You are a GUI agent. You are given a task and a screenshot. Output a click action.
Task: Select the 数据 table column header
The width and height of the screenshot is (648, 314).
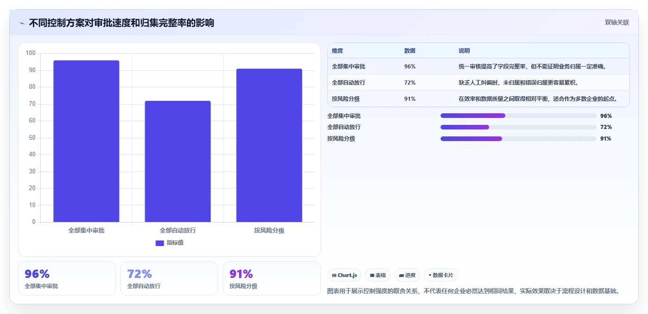point(409,51)
